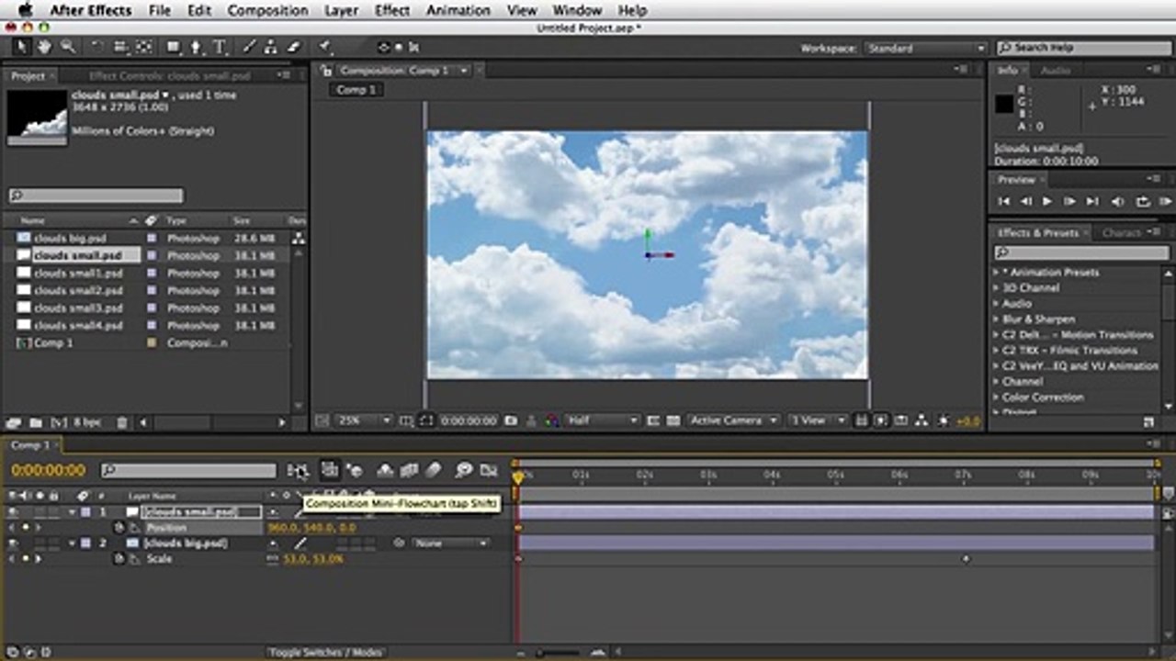Viewport: 1176px width, 661px height.
Task: Toggle mute audio in Preview panel
Action: pos(1118,201)
